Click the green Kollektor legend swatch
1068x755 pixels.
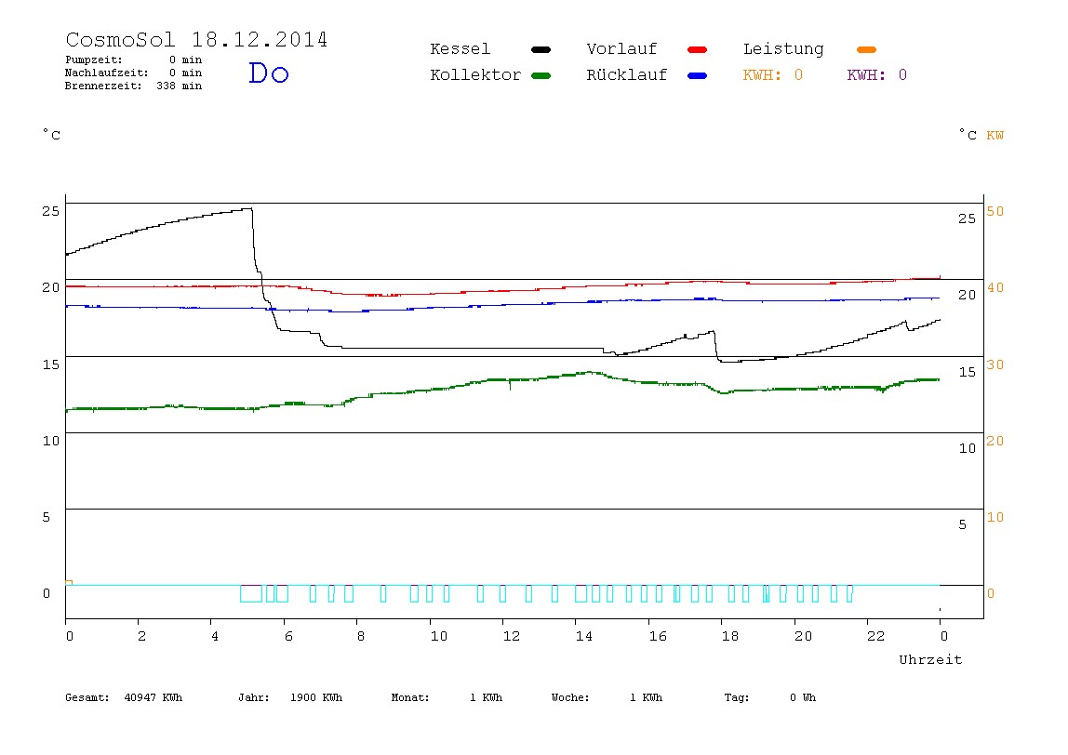point(541,75)
